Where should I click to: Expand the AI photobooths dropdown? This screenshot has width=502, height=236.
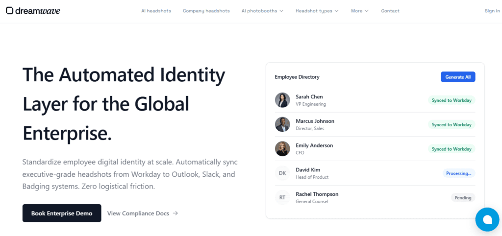[x=262, y=11]
